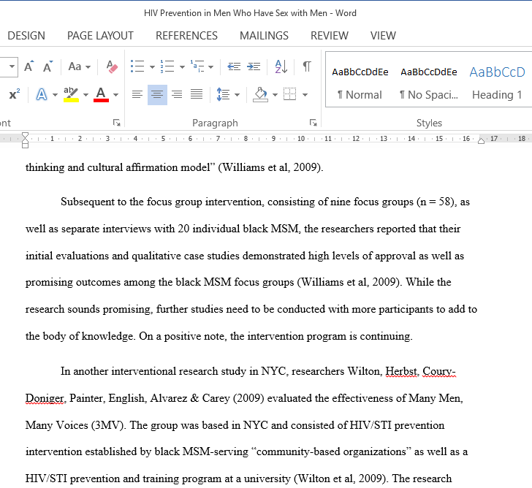The image size is (532, 488).
Task: Open the MAILINGS tab
Action: point(264,36)
